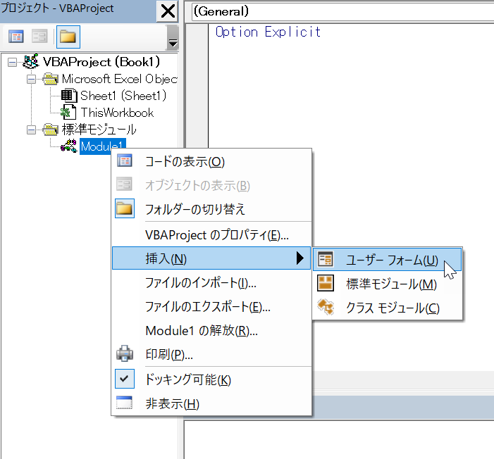Click checkmark icon beside ドッキング可能
The width and height of the screenshot is (494, 459).
125,379
